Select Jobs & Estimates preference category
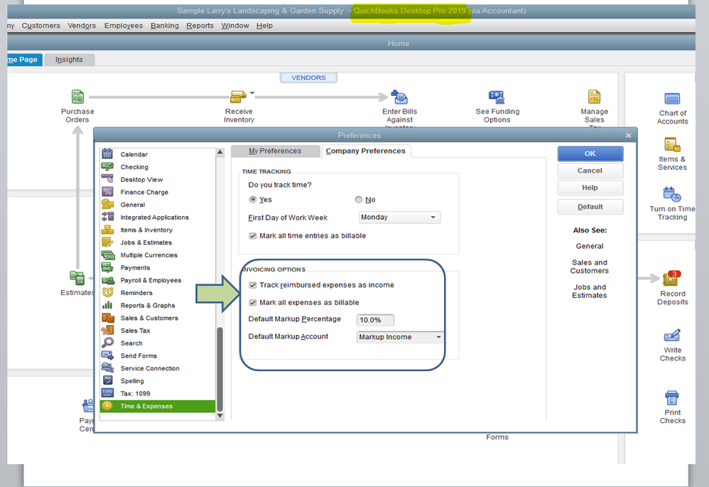The height and width of the screenshot is (487, 709). click(x=157, y=242)
